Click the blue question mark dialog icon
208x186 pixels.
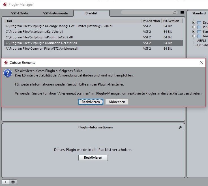(x=8, y=73)
